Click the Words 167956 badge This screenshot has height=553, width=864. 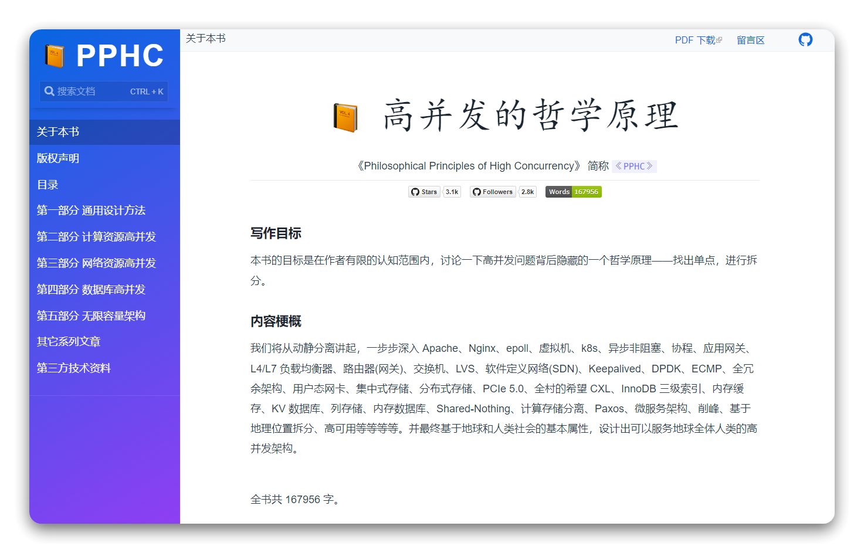(573, 192)
